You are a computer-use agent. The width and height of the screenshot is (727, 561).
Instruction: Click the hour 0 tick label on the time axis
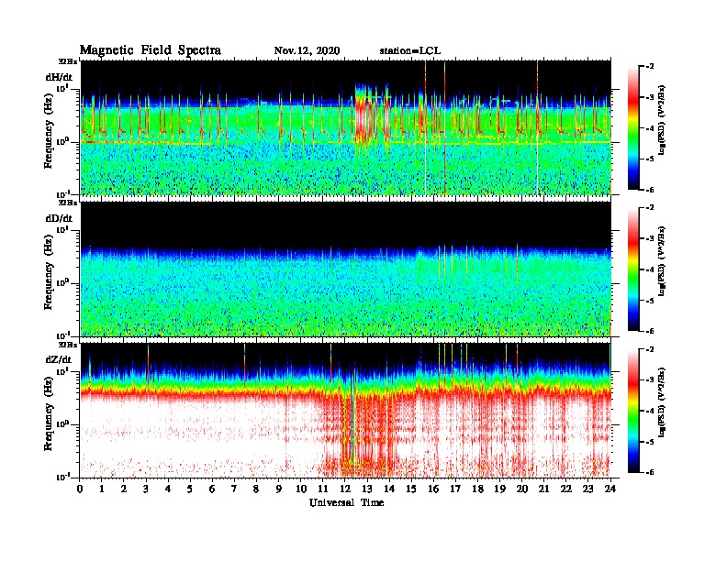pos(80,489)
